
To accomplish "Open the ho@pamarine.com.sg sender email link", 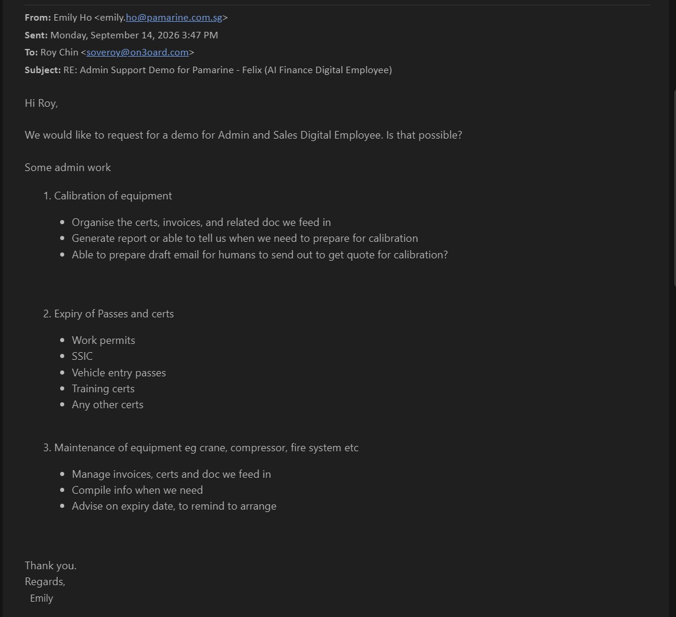I will [174, 18].
